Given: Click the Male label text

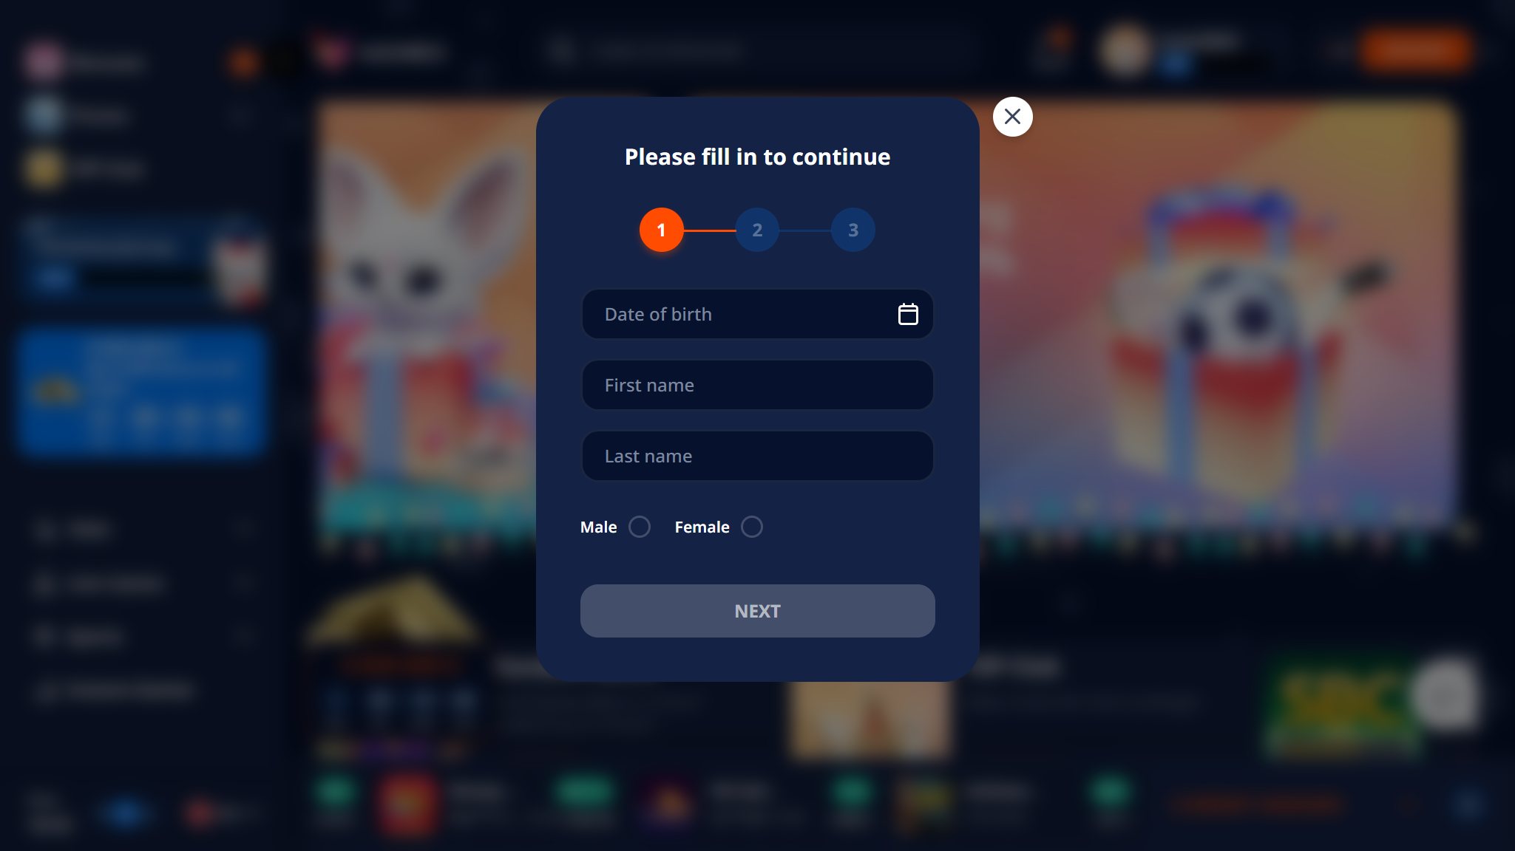Looking at the screenshot, I should pyautogui.click(x=598, y=527).
